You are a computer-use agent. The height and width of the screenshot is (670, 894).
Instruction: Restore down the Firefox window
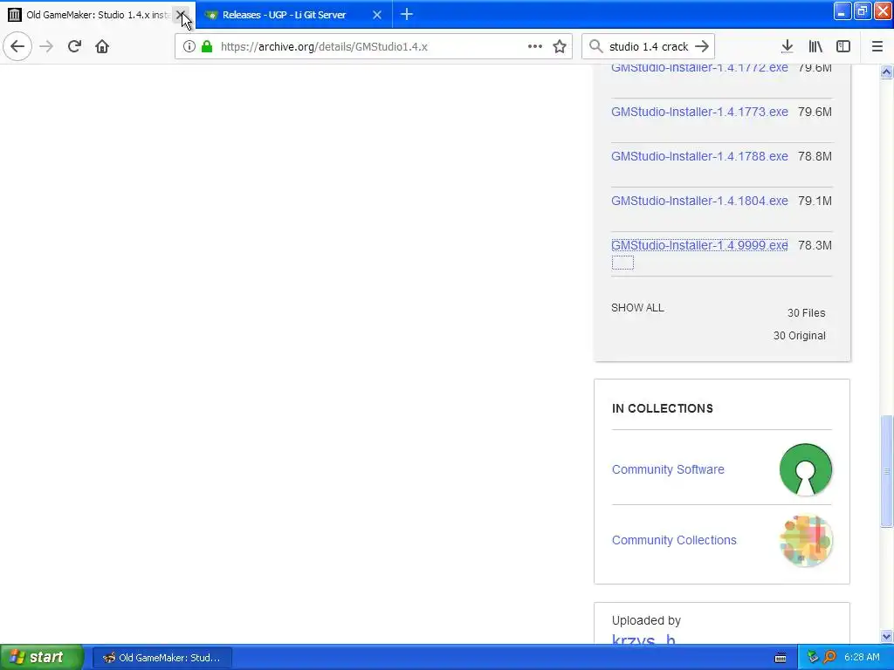coord(862,11)
